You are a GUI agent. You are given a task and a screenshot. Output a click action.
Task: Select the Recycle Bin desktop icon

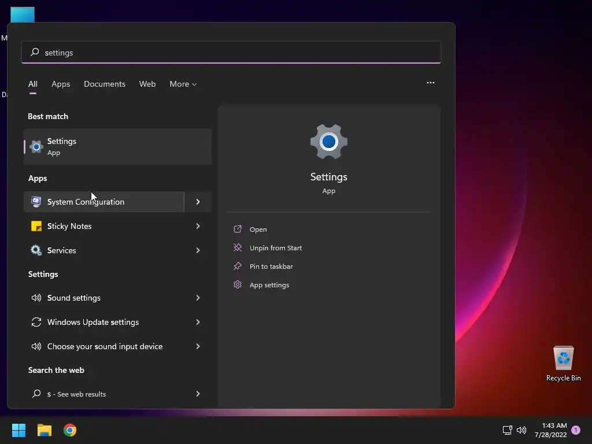(563, 363)
